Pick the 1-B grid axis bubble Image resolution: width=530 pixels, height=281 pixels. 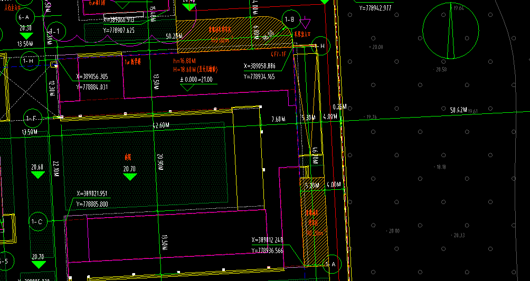pyautogui.click(x=291, y=20)
